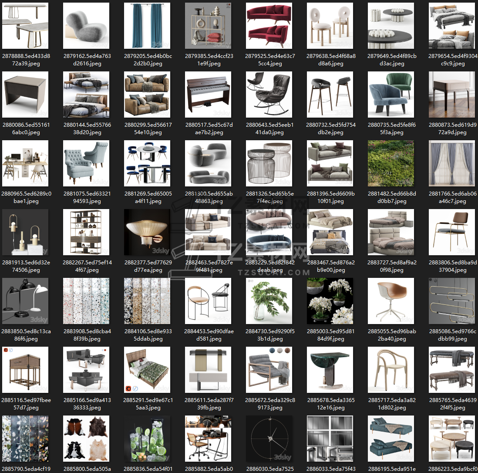Select the blue and green armchairs thumbnail
This screenshot has height=473, width=478.
tap(391, 95)
